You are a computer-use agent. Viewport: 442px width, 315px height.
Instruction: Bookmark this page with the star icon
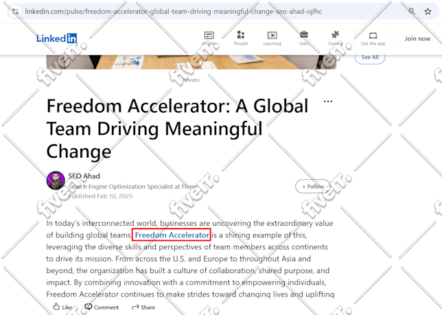(x=428, y=12)
